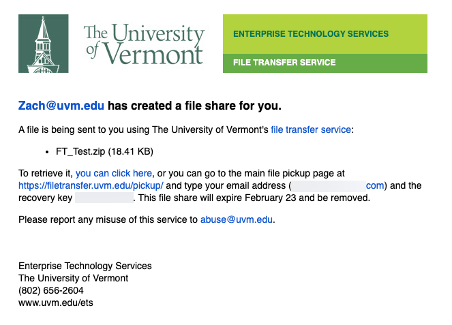Open https://filetransfer.uvm.edu/pickup/ link
452x325 pixels.
(x=91, y=185)
